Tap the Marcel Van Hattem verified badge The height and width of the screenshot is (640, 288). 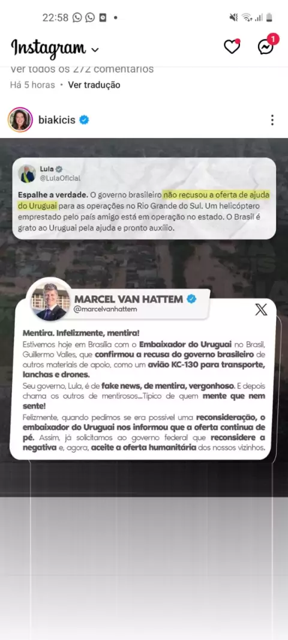(191, 299)
